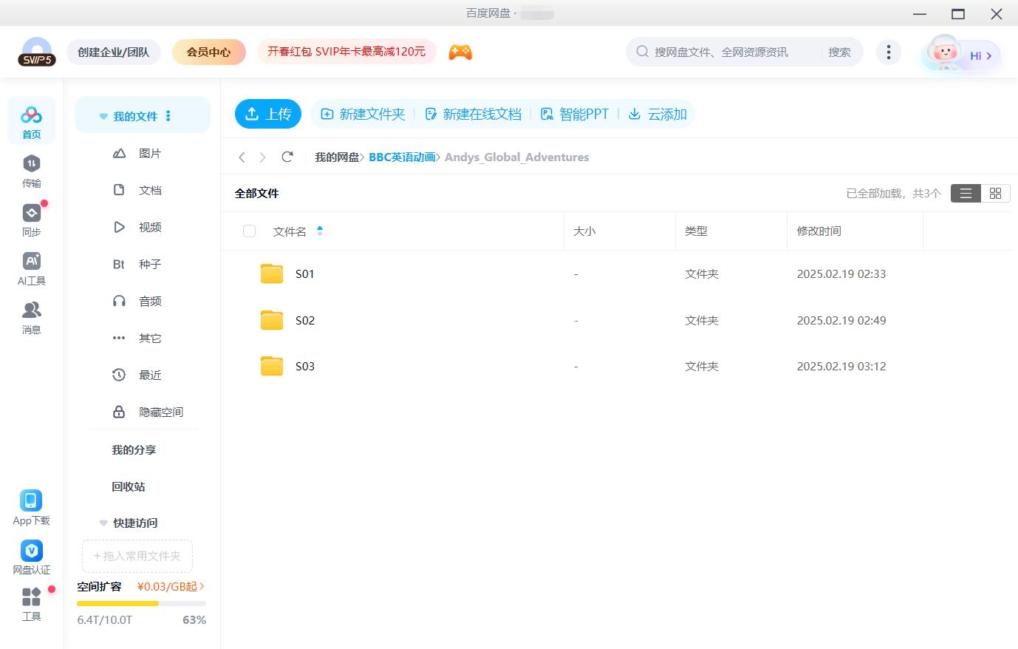Click the 上传 upload button
This screenshot has width=1018, height=649.
click(267, 114)
